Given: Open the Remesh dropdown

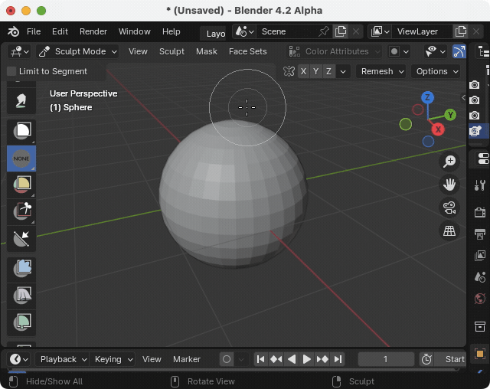Looking at the screenshot, I should pyautogui.click(x=381, y=71).
